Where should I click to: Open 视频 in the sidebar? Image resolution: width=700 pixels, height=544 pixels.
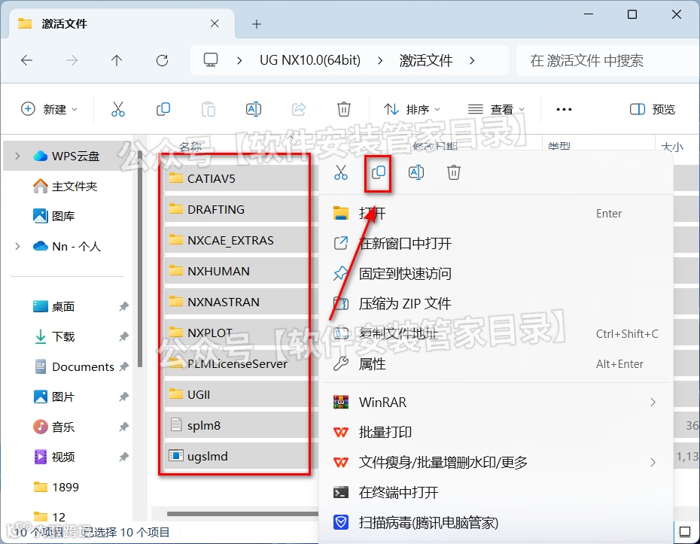coord(54,457)
